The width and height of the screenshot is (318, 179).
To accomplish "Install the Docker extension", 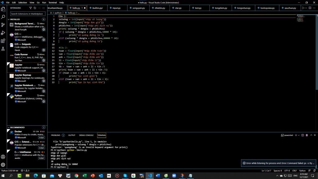I will pyautogui.click(x=41, y=138).
